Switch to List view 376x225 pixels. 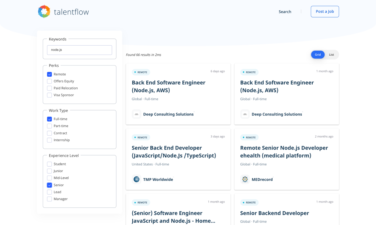click(331, 54)
